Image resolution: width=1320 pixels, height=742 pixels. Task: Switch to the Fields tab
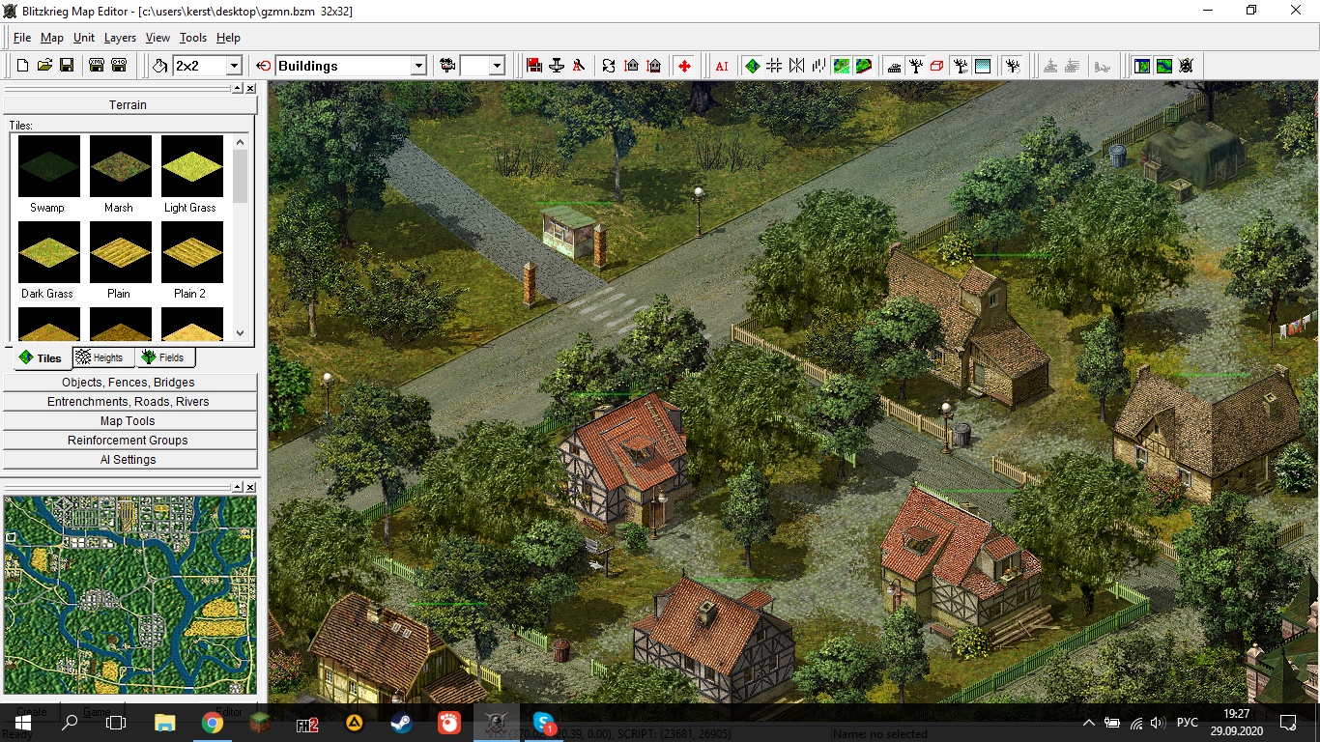tap(163, 357)
